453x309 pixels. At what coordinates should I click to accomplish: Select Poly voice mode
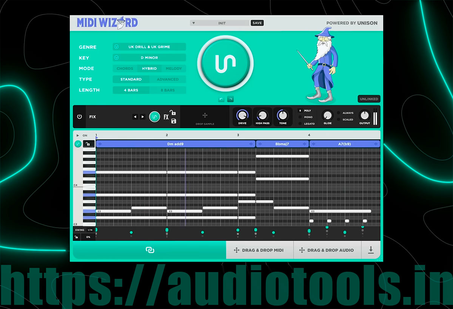pos(308,111)
